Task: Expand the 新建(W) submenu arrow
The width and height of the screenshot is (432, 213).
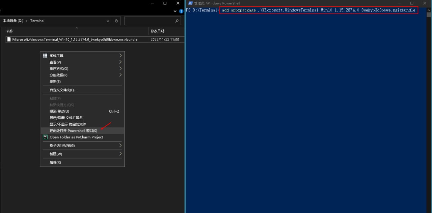Action: tap(120, 154)
